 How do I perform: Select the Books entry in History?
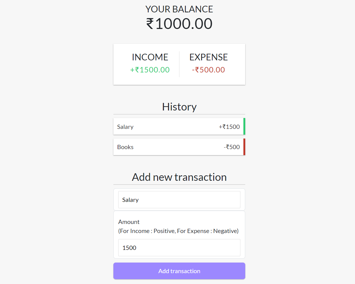(x=179, y=147)
